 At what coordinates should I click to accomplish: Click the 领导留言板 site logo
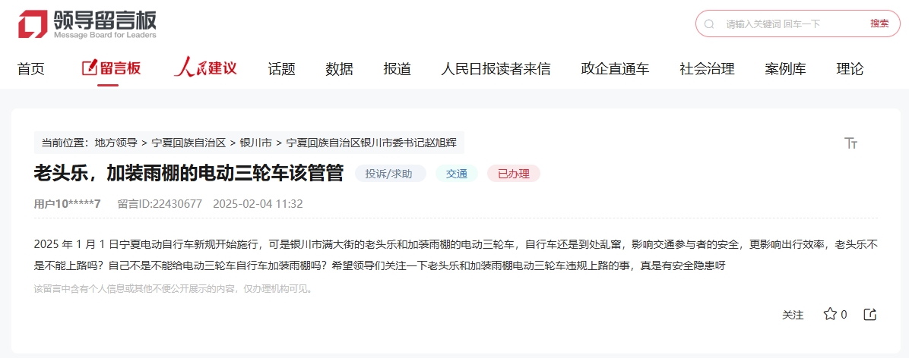[x=87, y=24]
